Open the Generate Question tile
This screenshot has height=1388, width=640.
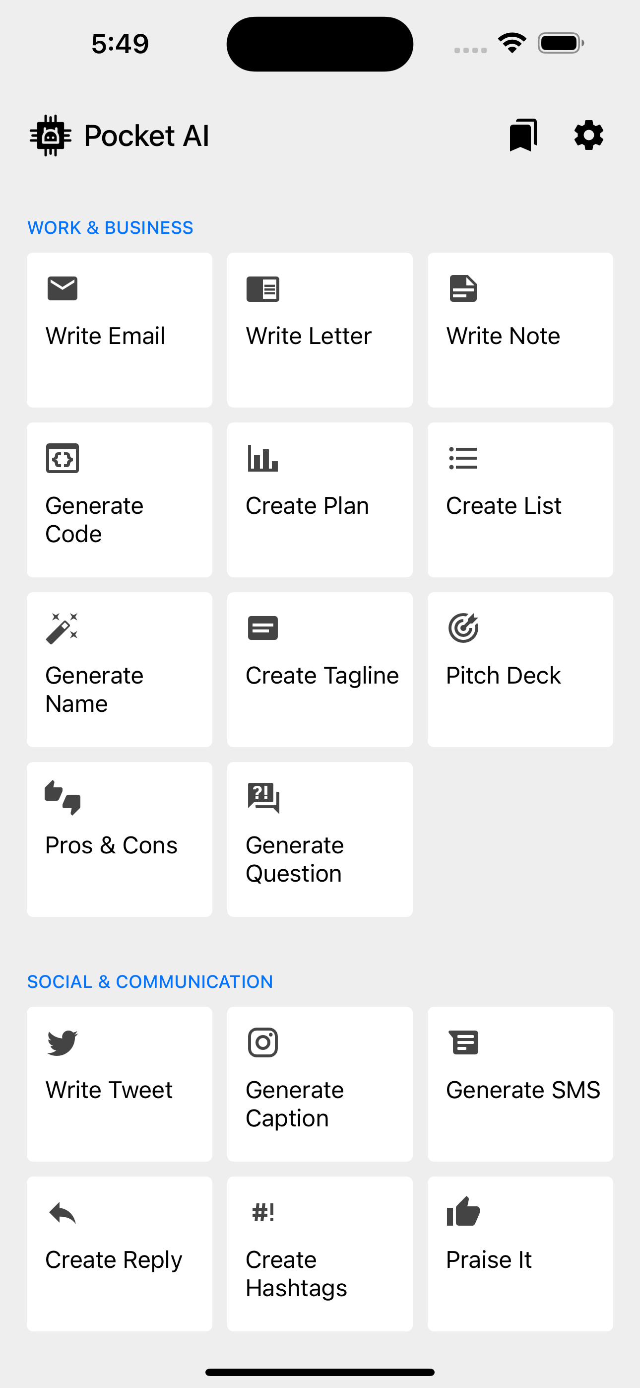[320, 839]
